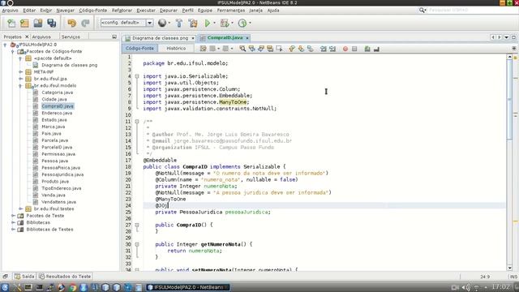Click the Shift Line Right icon
The image size is (519, 292).
click(332, 49)
